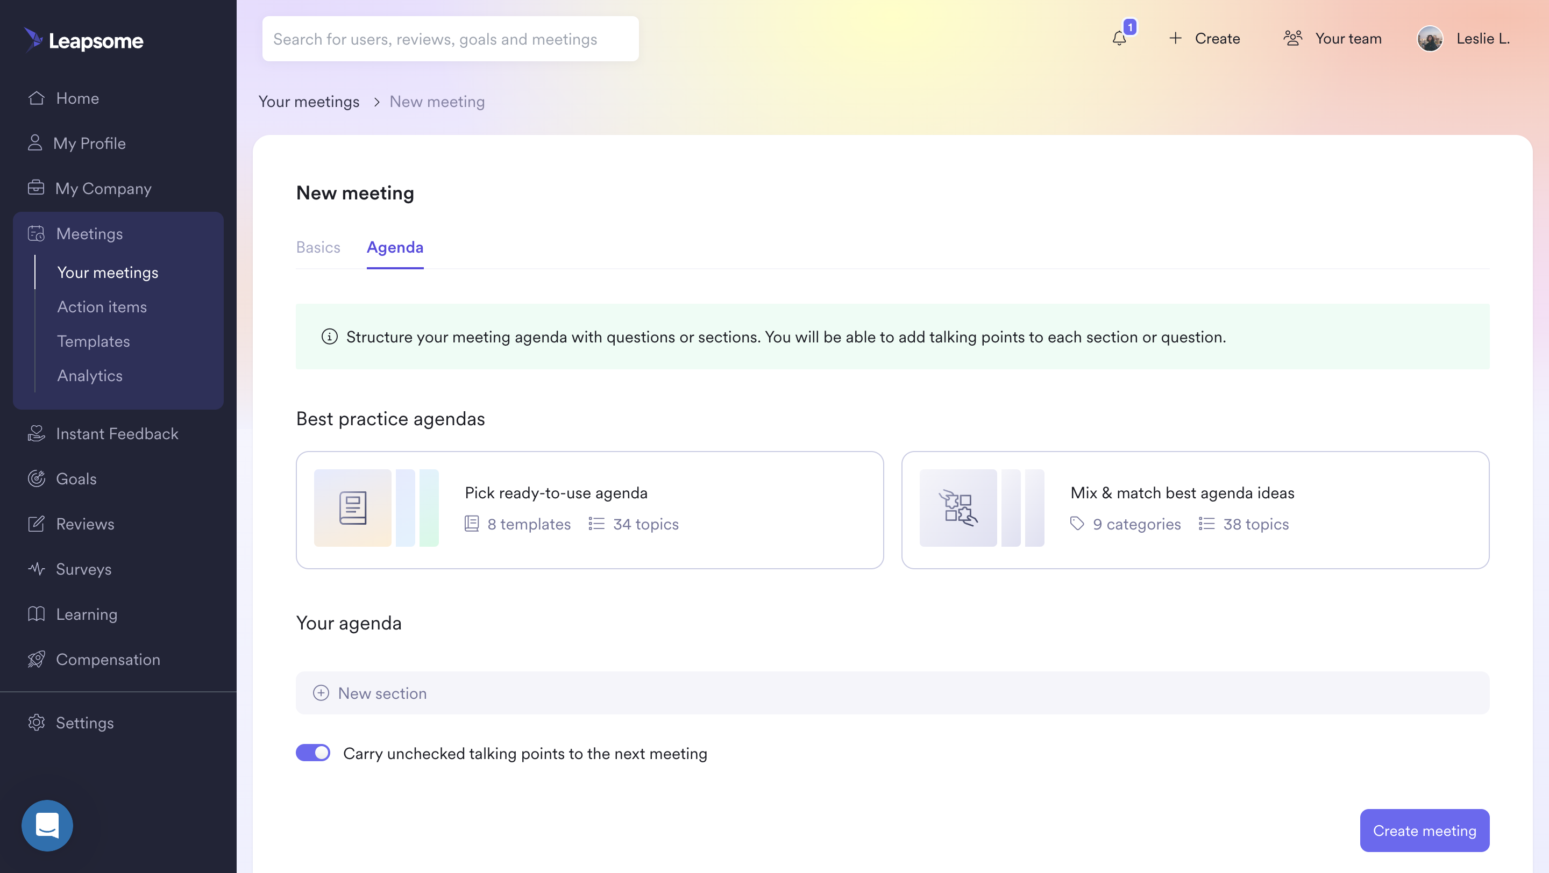Click Your meetings breadcrumb link
This screenshot has height=873, width=1549.
click(x=309, y=102)
